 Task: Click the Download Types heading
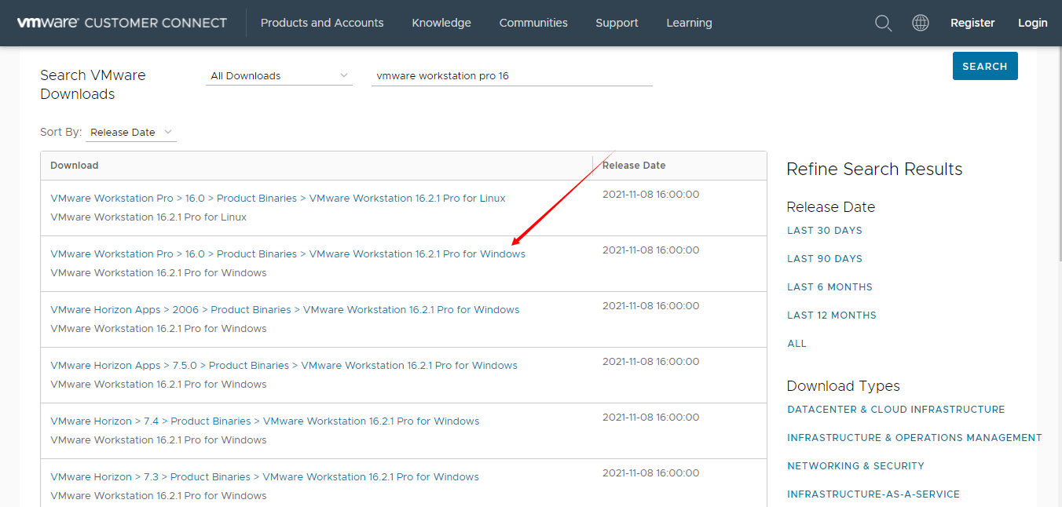coord(844,386)
